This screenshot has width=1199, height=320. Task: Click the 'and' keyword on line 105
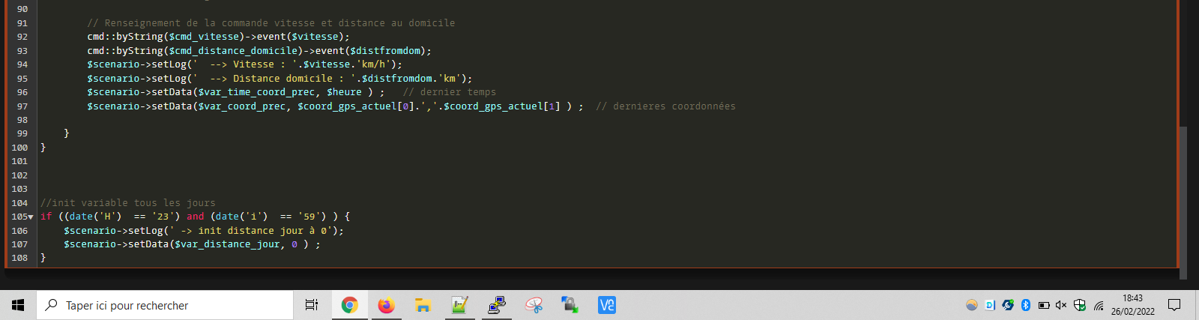[195, 217]
